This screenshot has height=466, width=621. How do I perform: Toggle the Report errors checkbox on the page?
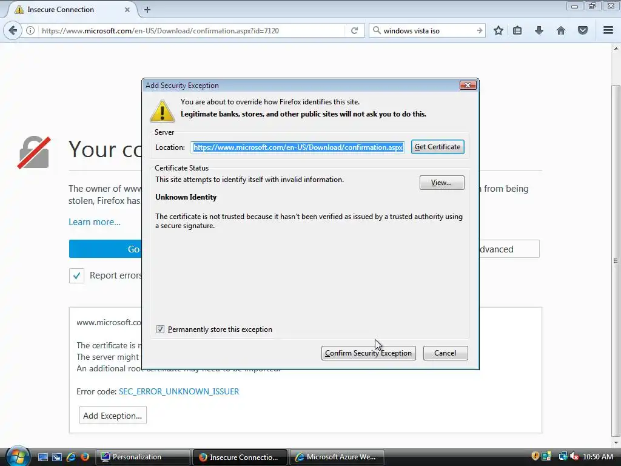click(76, 275)
